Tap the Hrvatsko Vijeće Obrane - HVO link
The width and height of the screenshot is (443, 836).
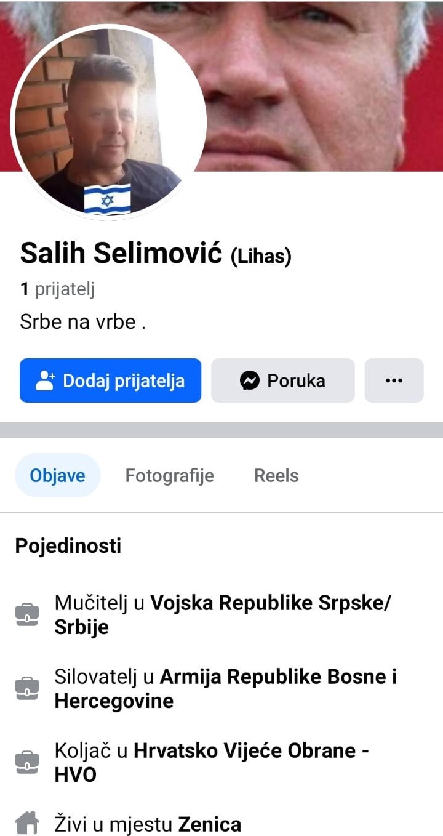[212, 763]
